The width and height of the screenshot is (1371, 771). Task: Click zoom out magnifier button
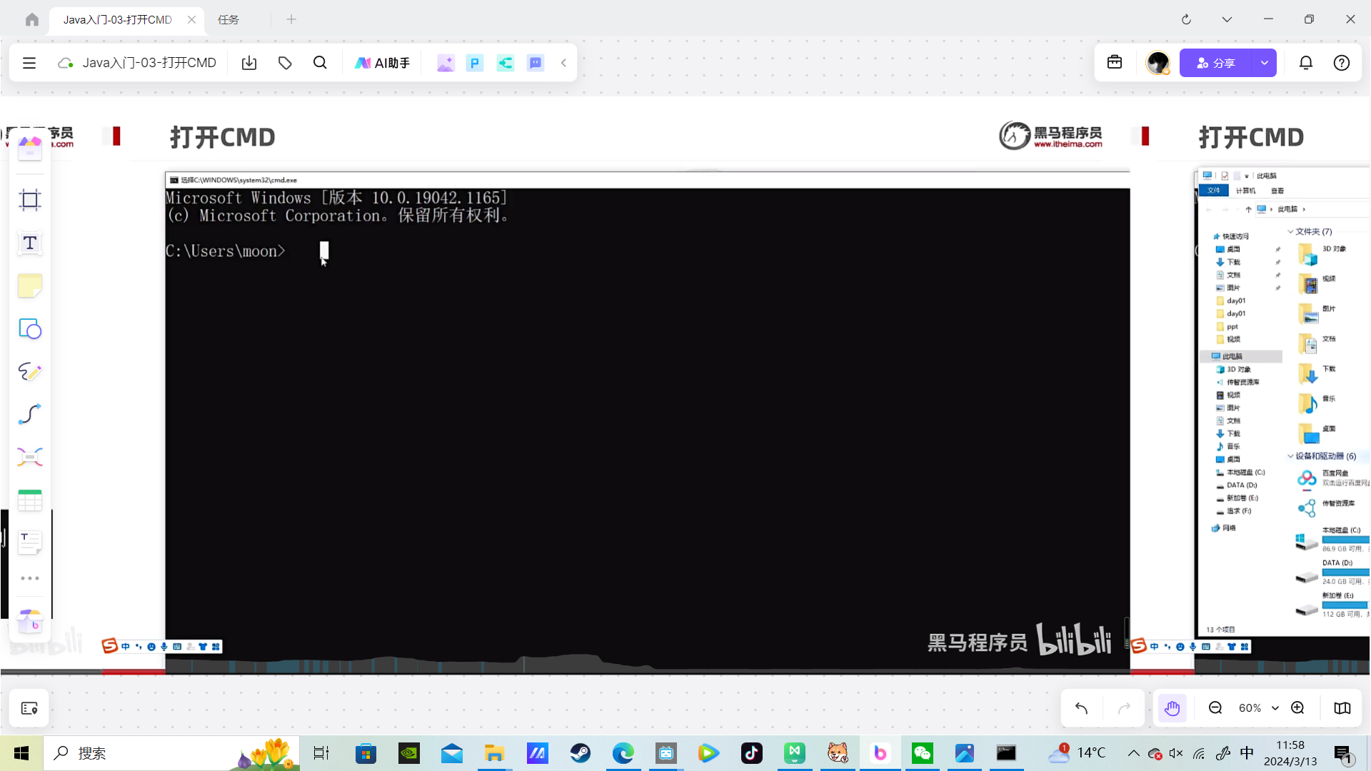click(x=1215, y=708)
